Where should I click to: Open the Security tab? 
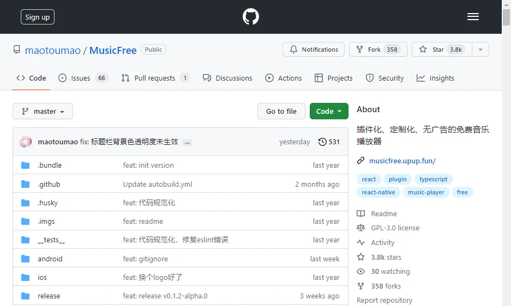384,78
